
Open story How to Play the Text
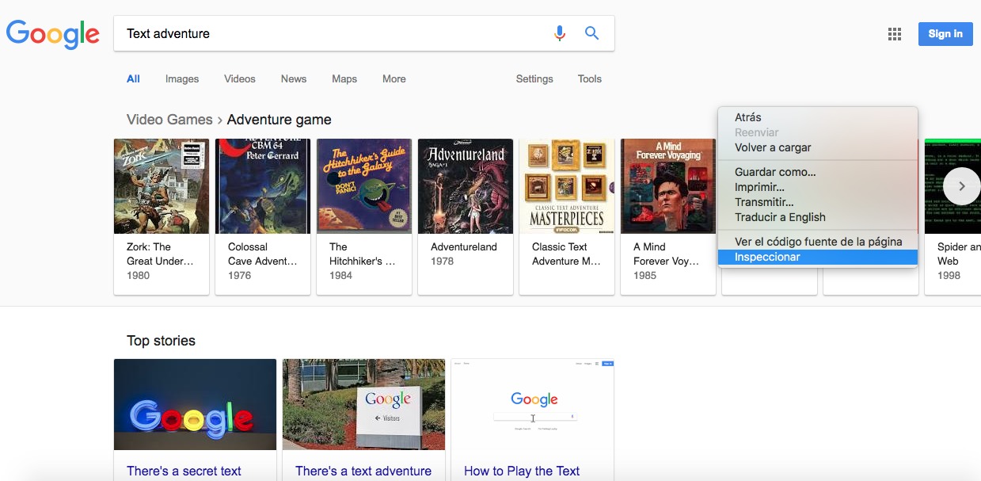pos(522,471)
